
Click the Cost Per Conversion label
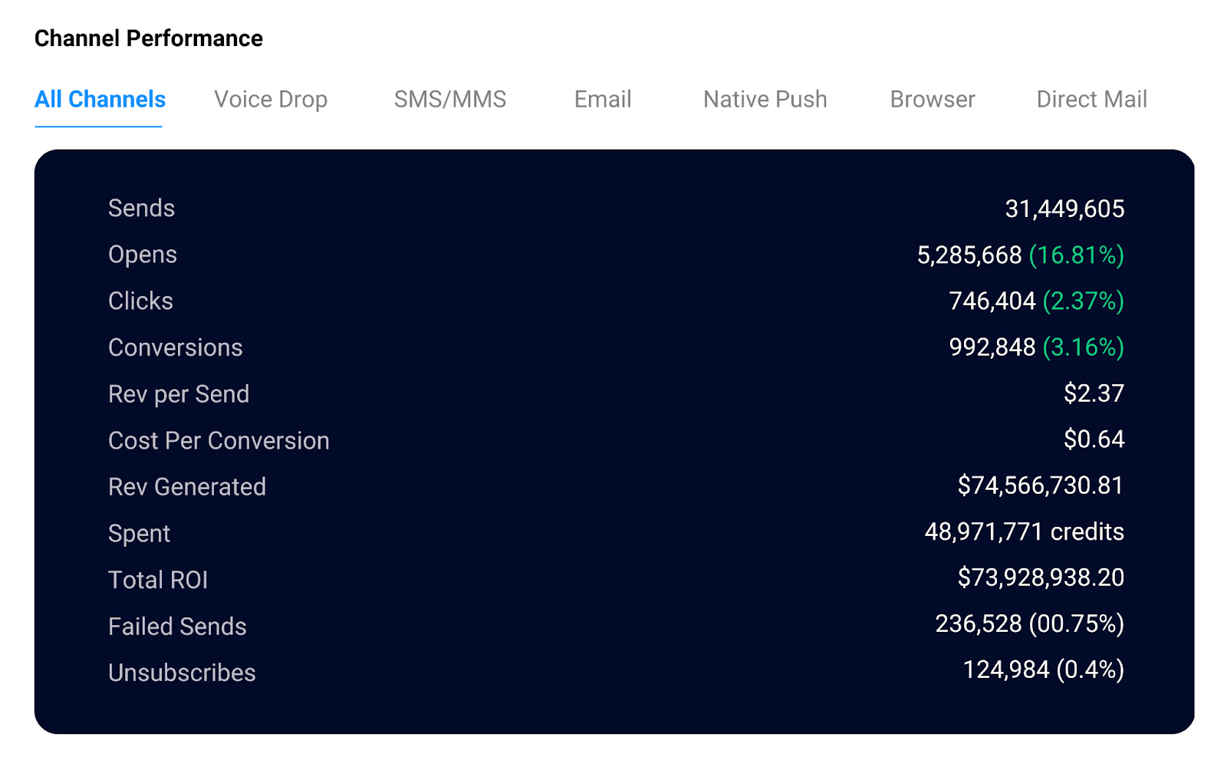[x=219, y=441]
